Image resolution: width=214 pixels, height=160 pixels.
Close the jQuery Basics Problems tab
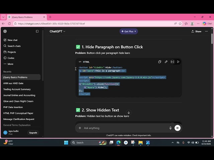[44, 17]
